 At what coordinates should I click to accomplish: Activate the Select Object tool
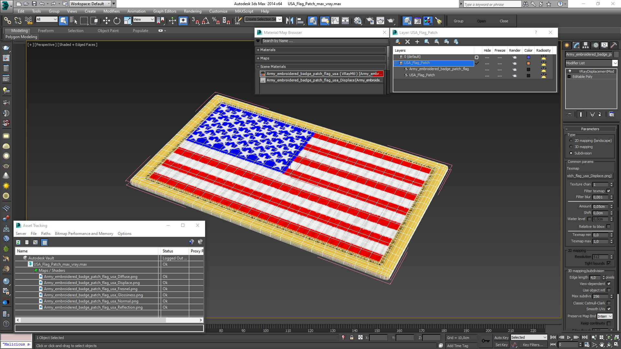pos(63,21)
